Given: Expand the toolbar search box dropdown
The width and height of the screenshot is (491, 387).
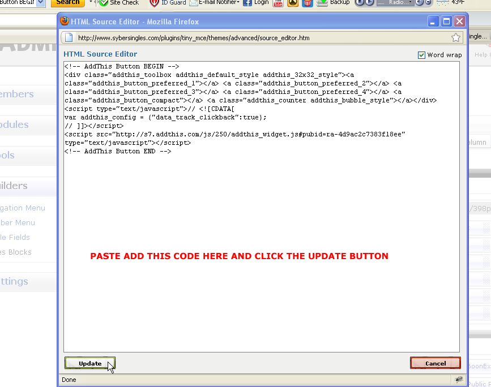Looking at the screenshot, I should coord(41,2).
